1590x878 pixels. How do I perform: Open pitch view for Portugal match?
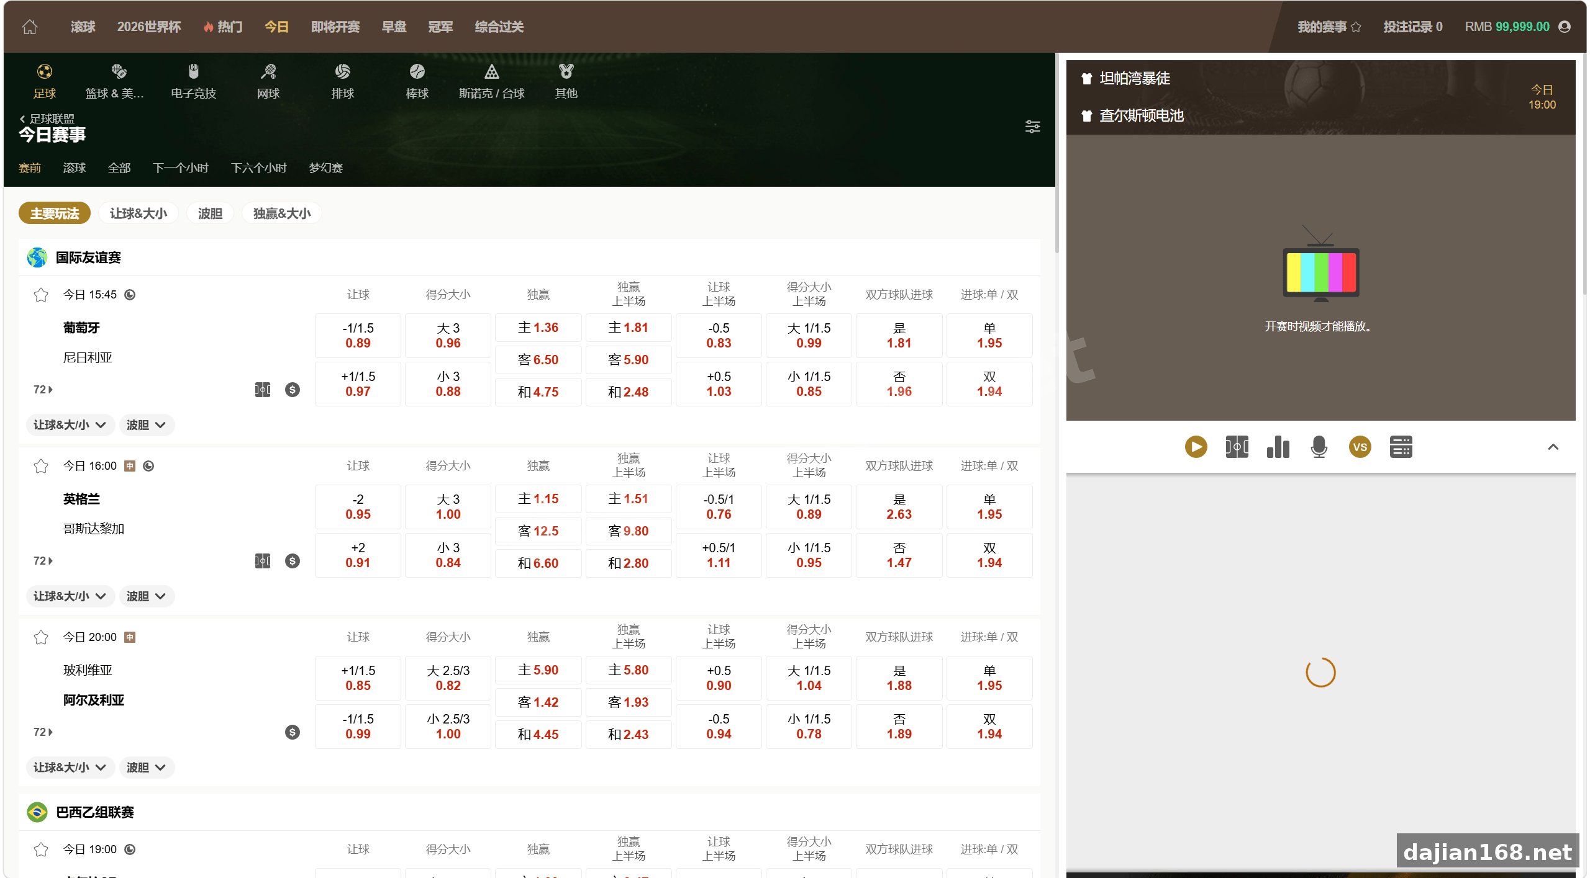pyautogui.click(x=263, y=390)
